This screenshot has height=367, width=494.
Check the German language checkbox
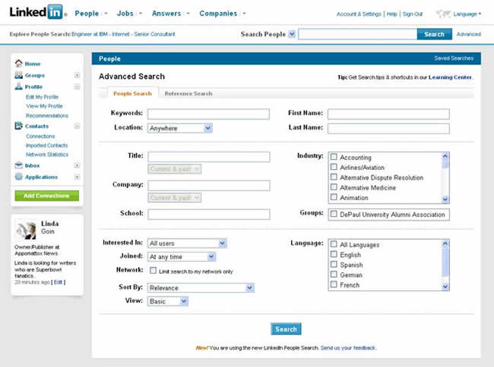[x=334, y=274]
